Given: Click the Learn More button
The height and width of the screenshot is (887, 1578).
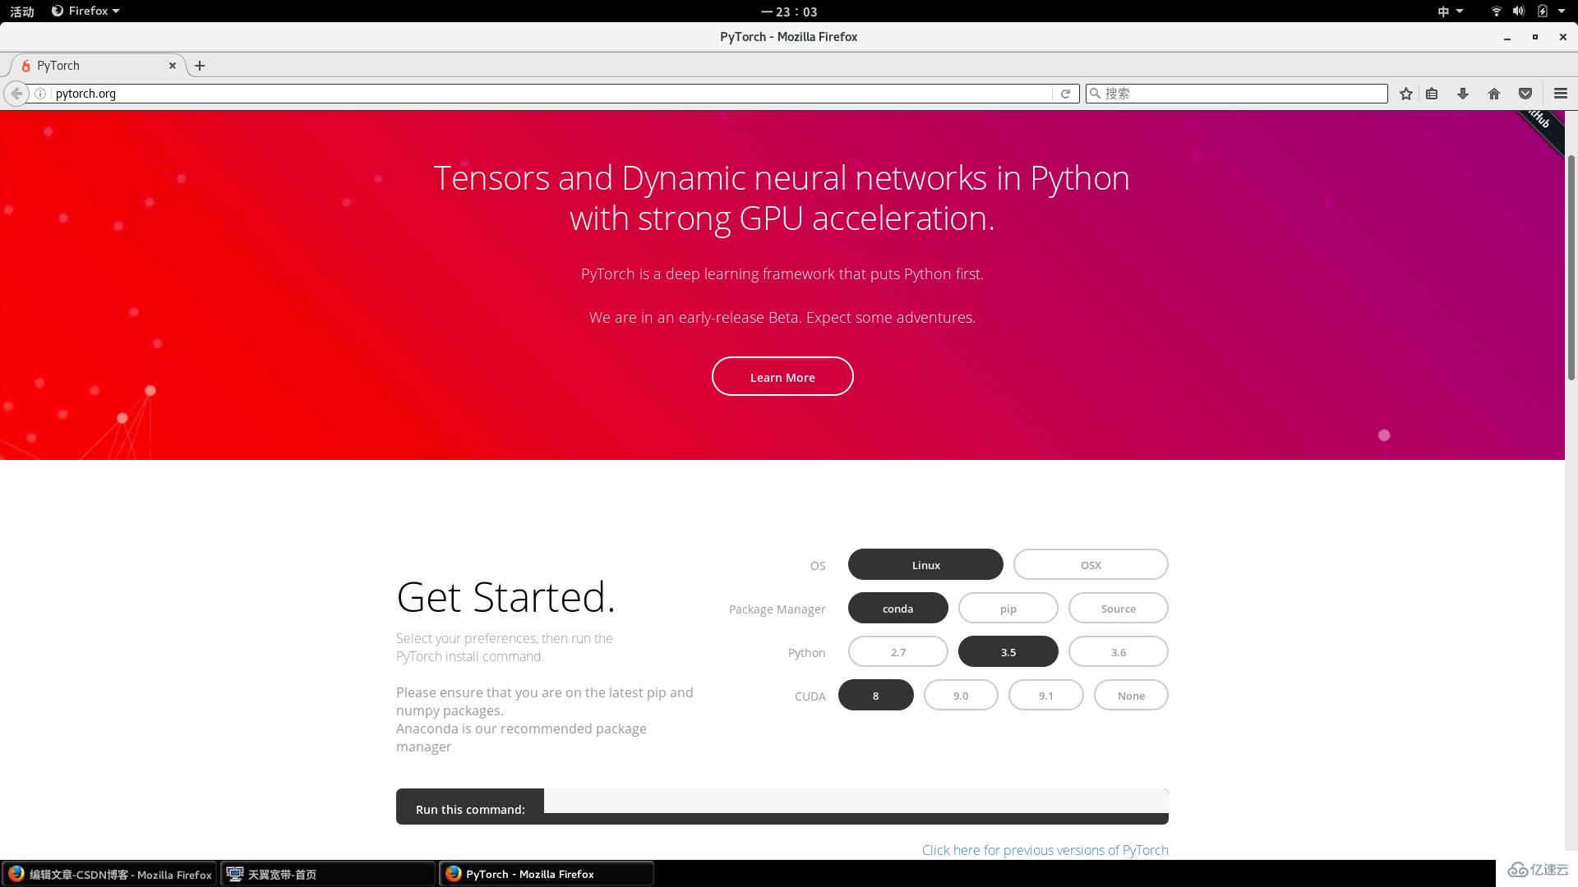Looking at the screenshot, I should [x=782, y=376].
